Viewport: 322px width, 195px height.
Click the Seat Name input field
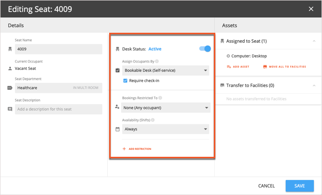tap(59, 49)
